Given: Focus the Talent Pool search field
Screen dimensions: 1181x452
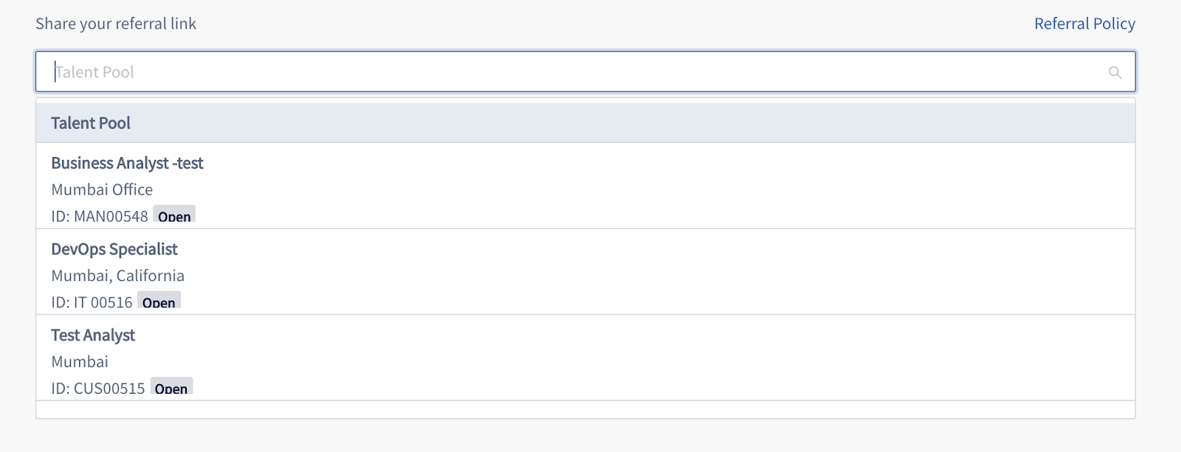Looking at the screenshot, I should pos(585,72).
